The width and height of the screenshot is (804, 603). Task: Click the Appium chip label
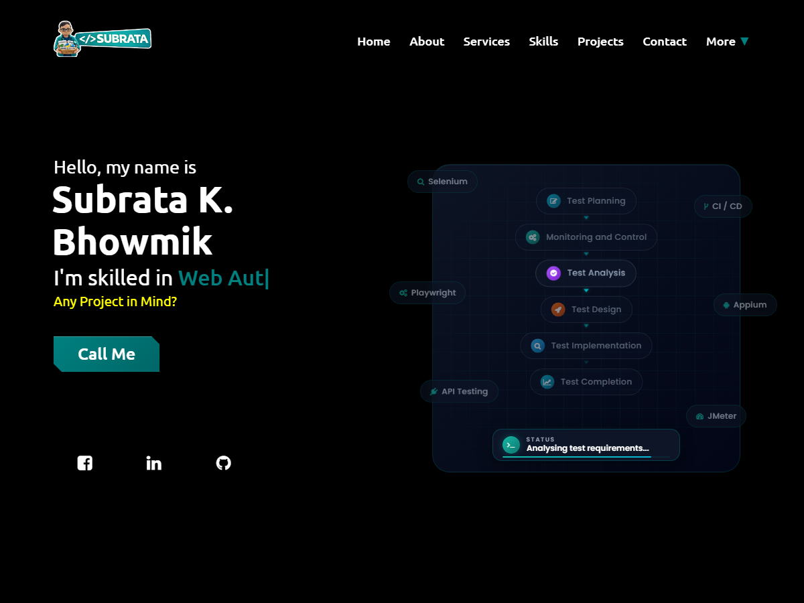point(750,305)
